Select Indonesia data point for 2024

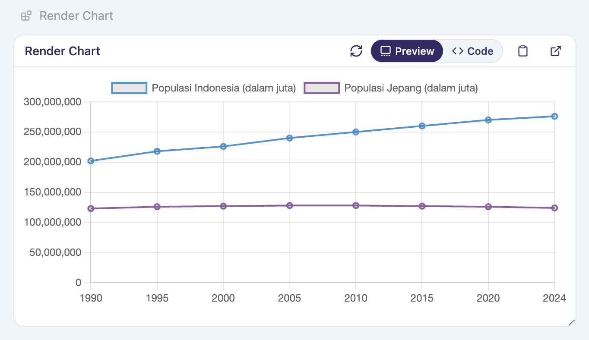[x=554, y=116]
